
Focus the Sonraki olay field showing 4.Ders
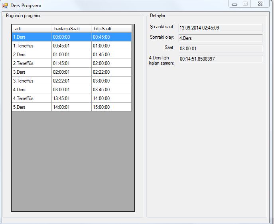tap(221, 38)
